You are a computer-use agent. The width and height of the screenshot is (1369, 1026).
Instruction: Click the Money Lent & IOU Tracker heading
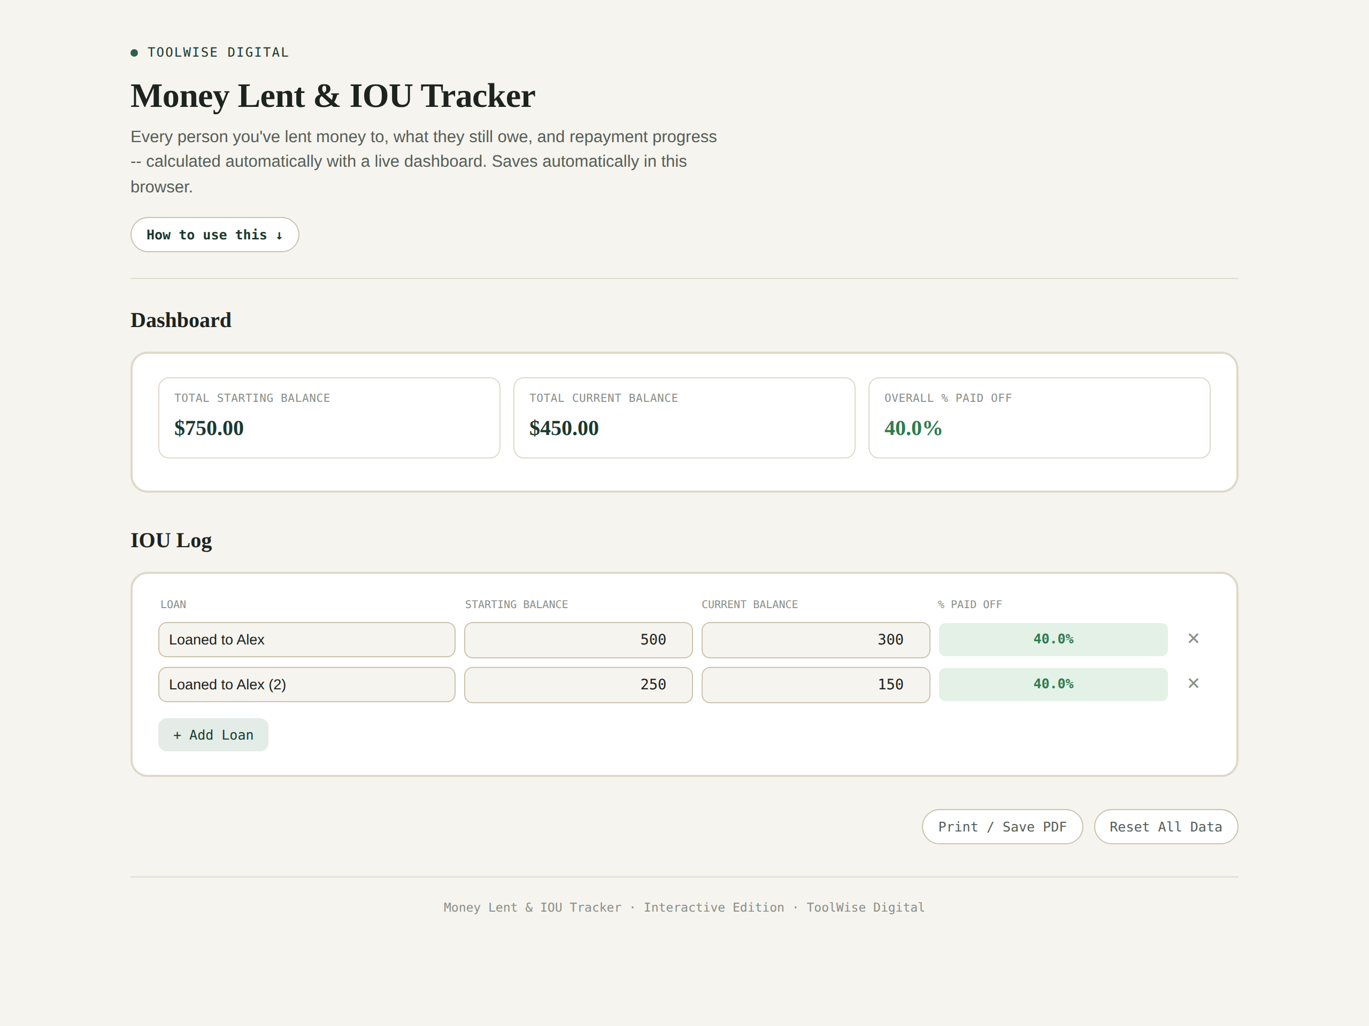(332, 97)
